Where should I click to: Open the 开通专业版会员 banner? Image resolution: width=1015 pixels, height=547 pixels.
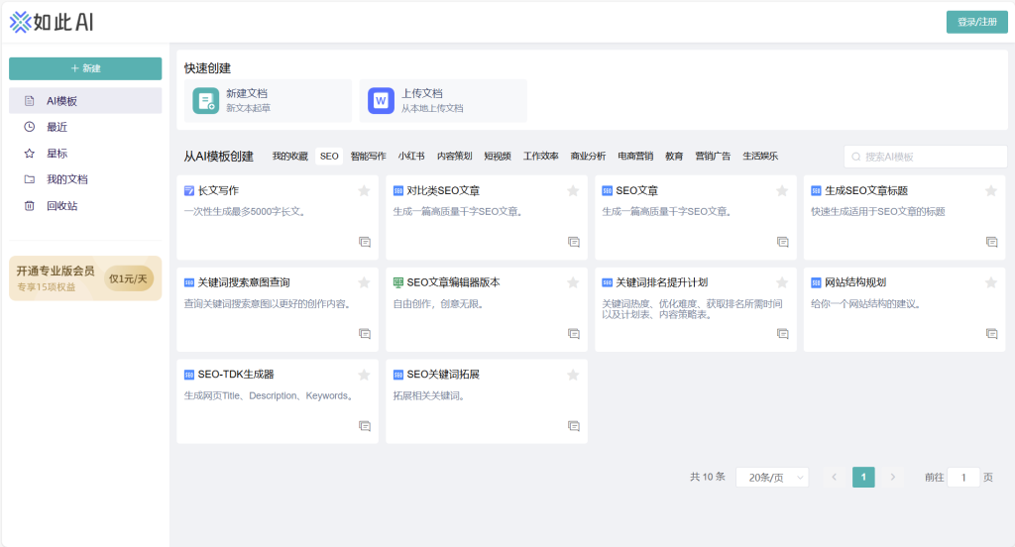click(x=85, y=278)
